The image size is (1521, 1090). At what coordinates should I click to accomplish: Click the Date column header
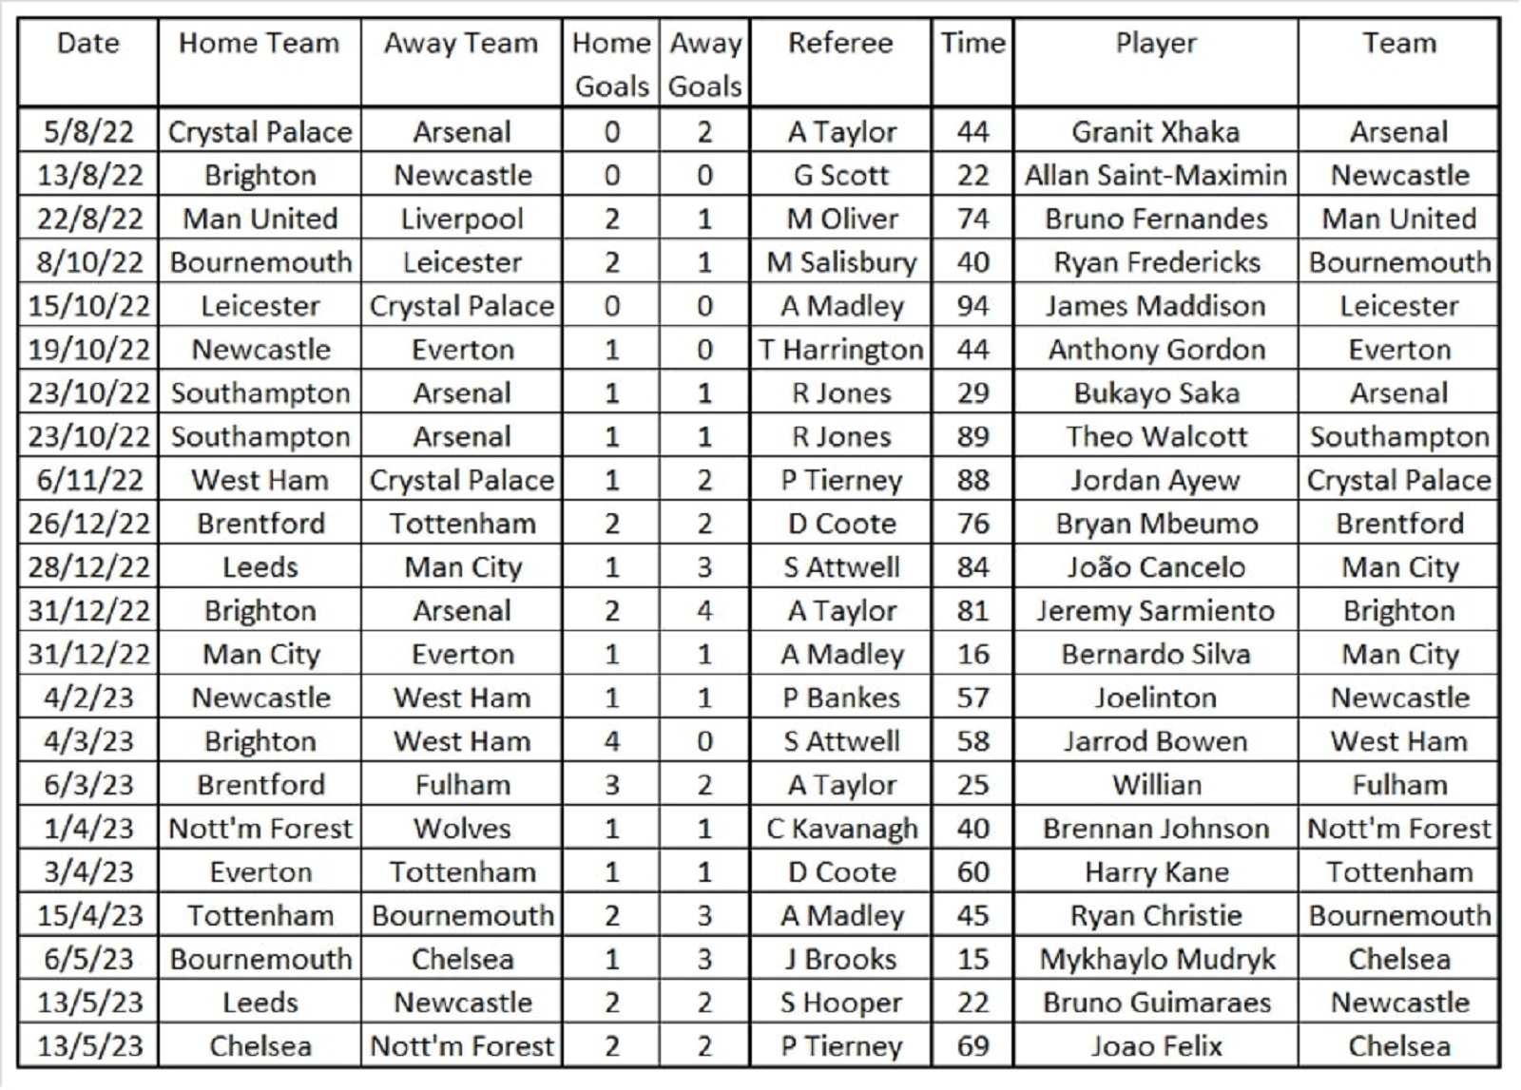coord(88,62)
